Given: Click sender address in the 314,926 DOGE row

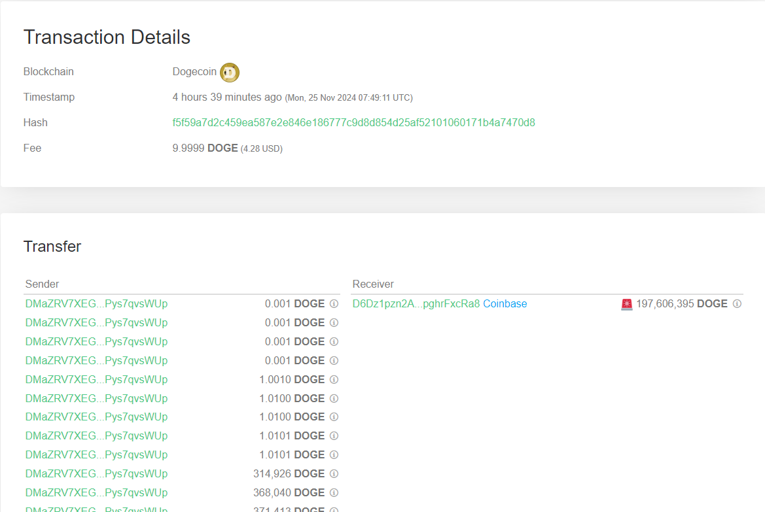Looking at the screenshot, I should [x=96, y=473].
